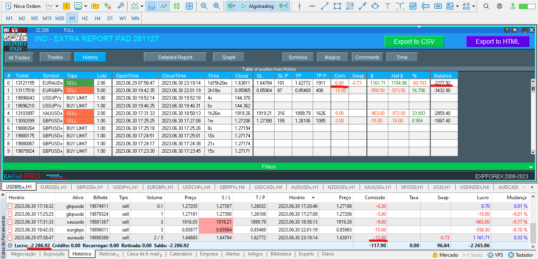
Task: Switch to the EURUSDx,H1 chart tab
Action: (53, 187)
